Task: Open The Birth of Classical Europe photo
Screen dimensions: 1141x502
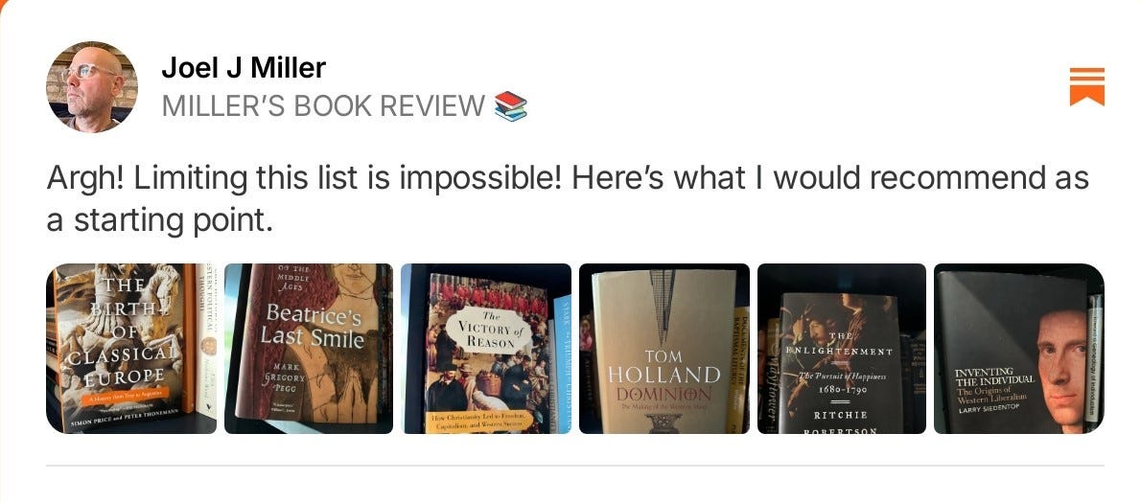Action: pos(131,349)
